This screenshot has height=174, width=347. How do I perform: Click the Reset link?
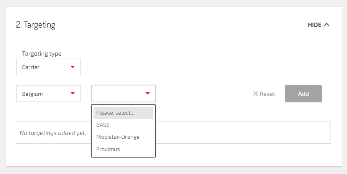(267, 94)
